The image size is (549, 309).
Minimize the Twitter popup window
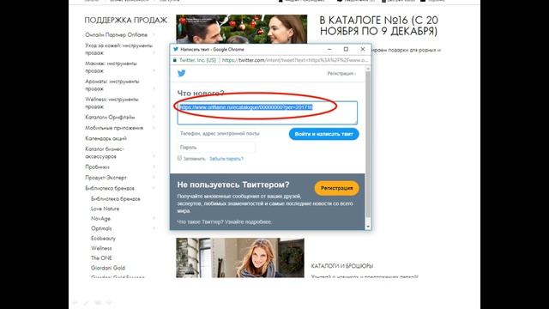tap(329, 50)
